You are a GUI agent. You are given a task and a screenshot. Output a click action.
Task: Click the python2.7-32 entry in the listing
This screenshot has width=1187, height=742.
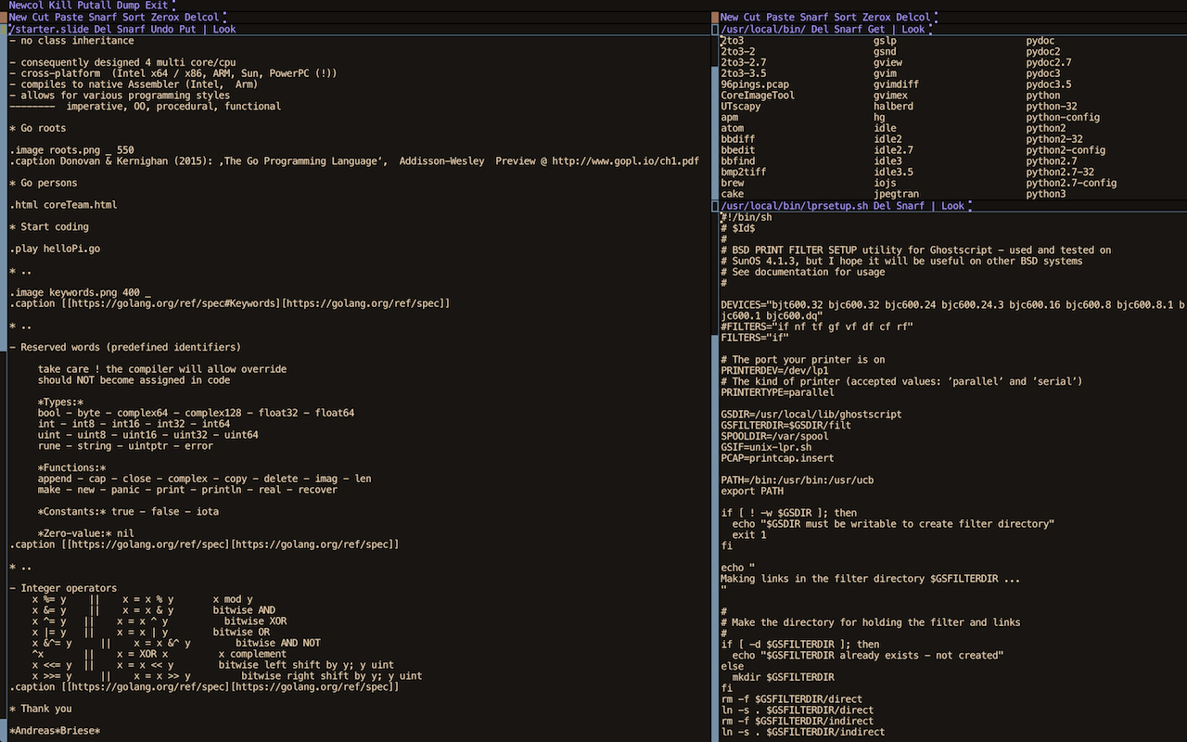click(x=1060, y=173)
